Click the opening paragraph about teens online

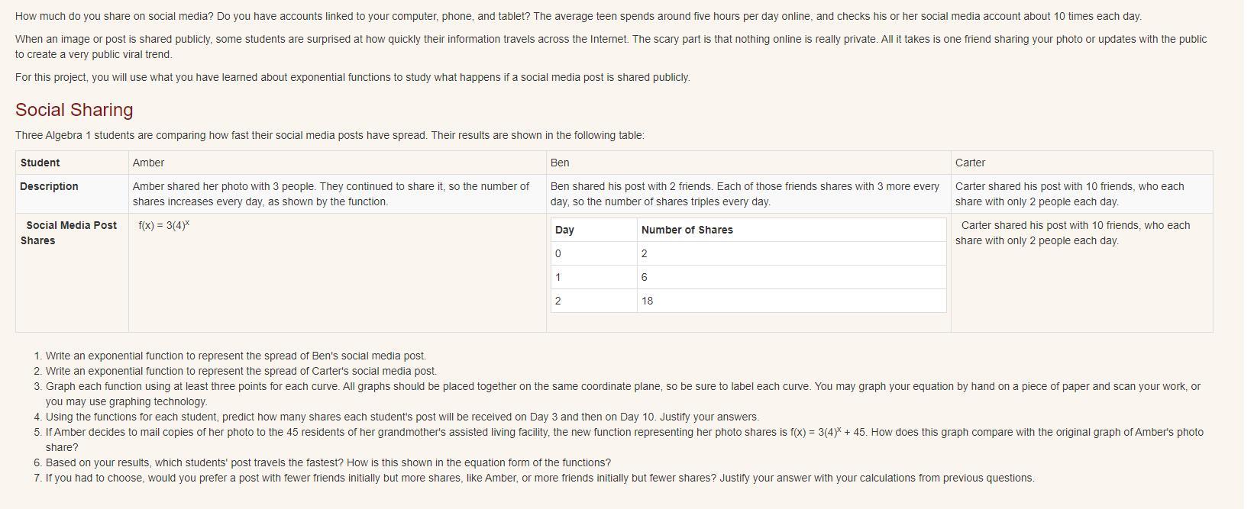tap(578, 16)
